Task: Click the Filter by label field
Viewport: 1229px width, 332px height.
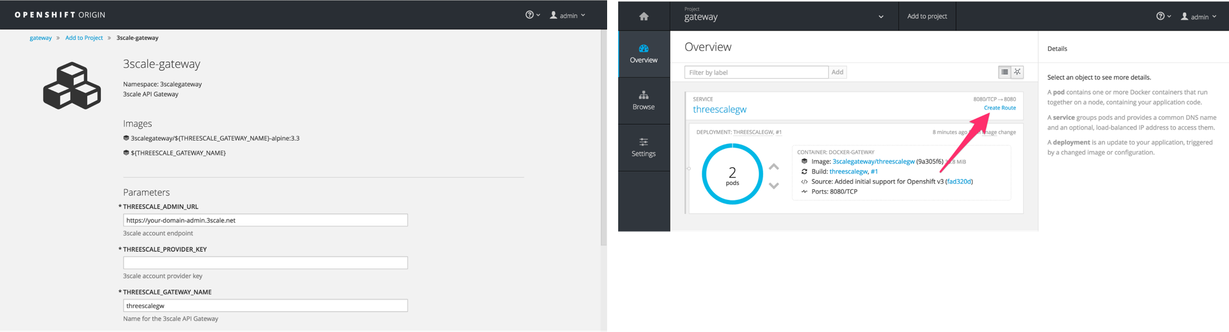Action: (x=756, y=73)
